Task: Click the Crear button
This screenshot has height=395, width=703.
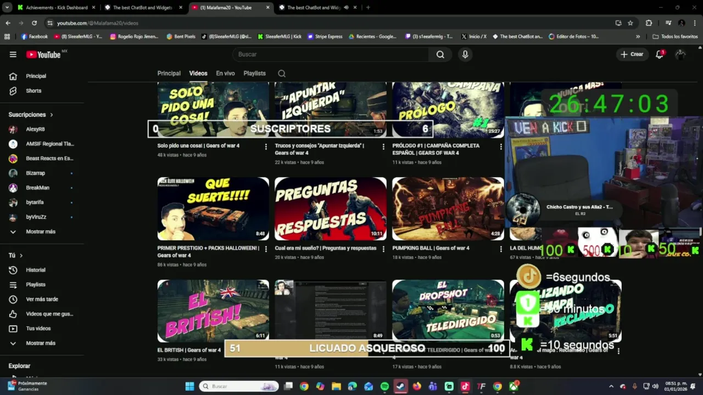Action: (x=632, y=54)
